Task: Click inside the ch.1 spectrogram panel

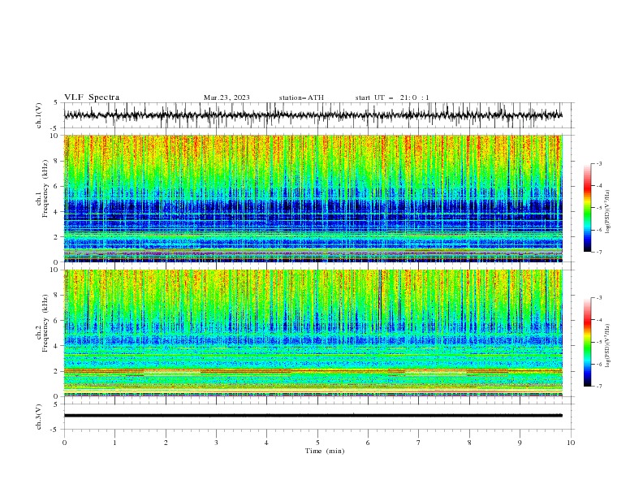Action: [313, 198]
